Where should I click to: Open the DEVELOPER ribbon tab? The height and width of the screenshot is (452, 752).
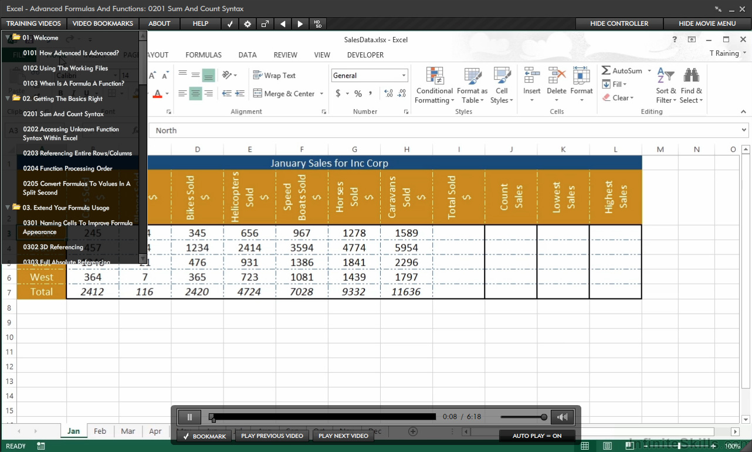365,55
